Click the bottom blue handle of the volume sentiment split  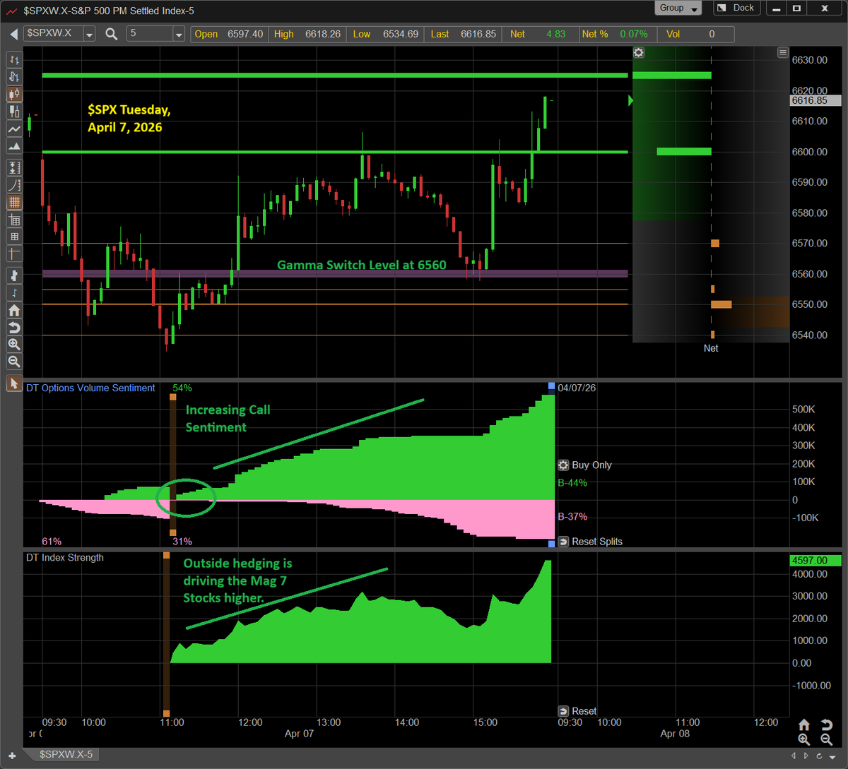552,544
